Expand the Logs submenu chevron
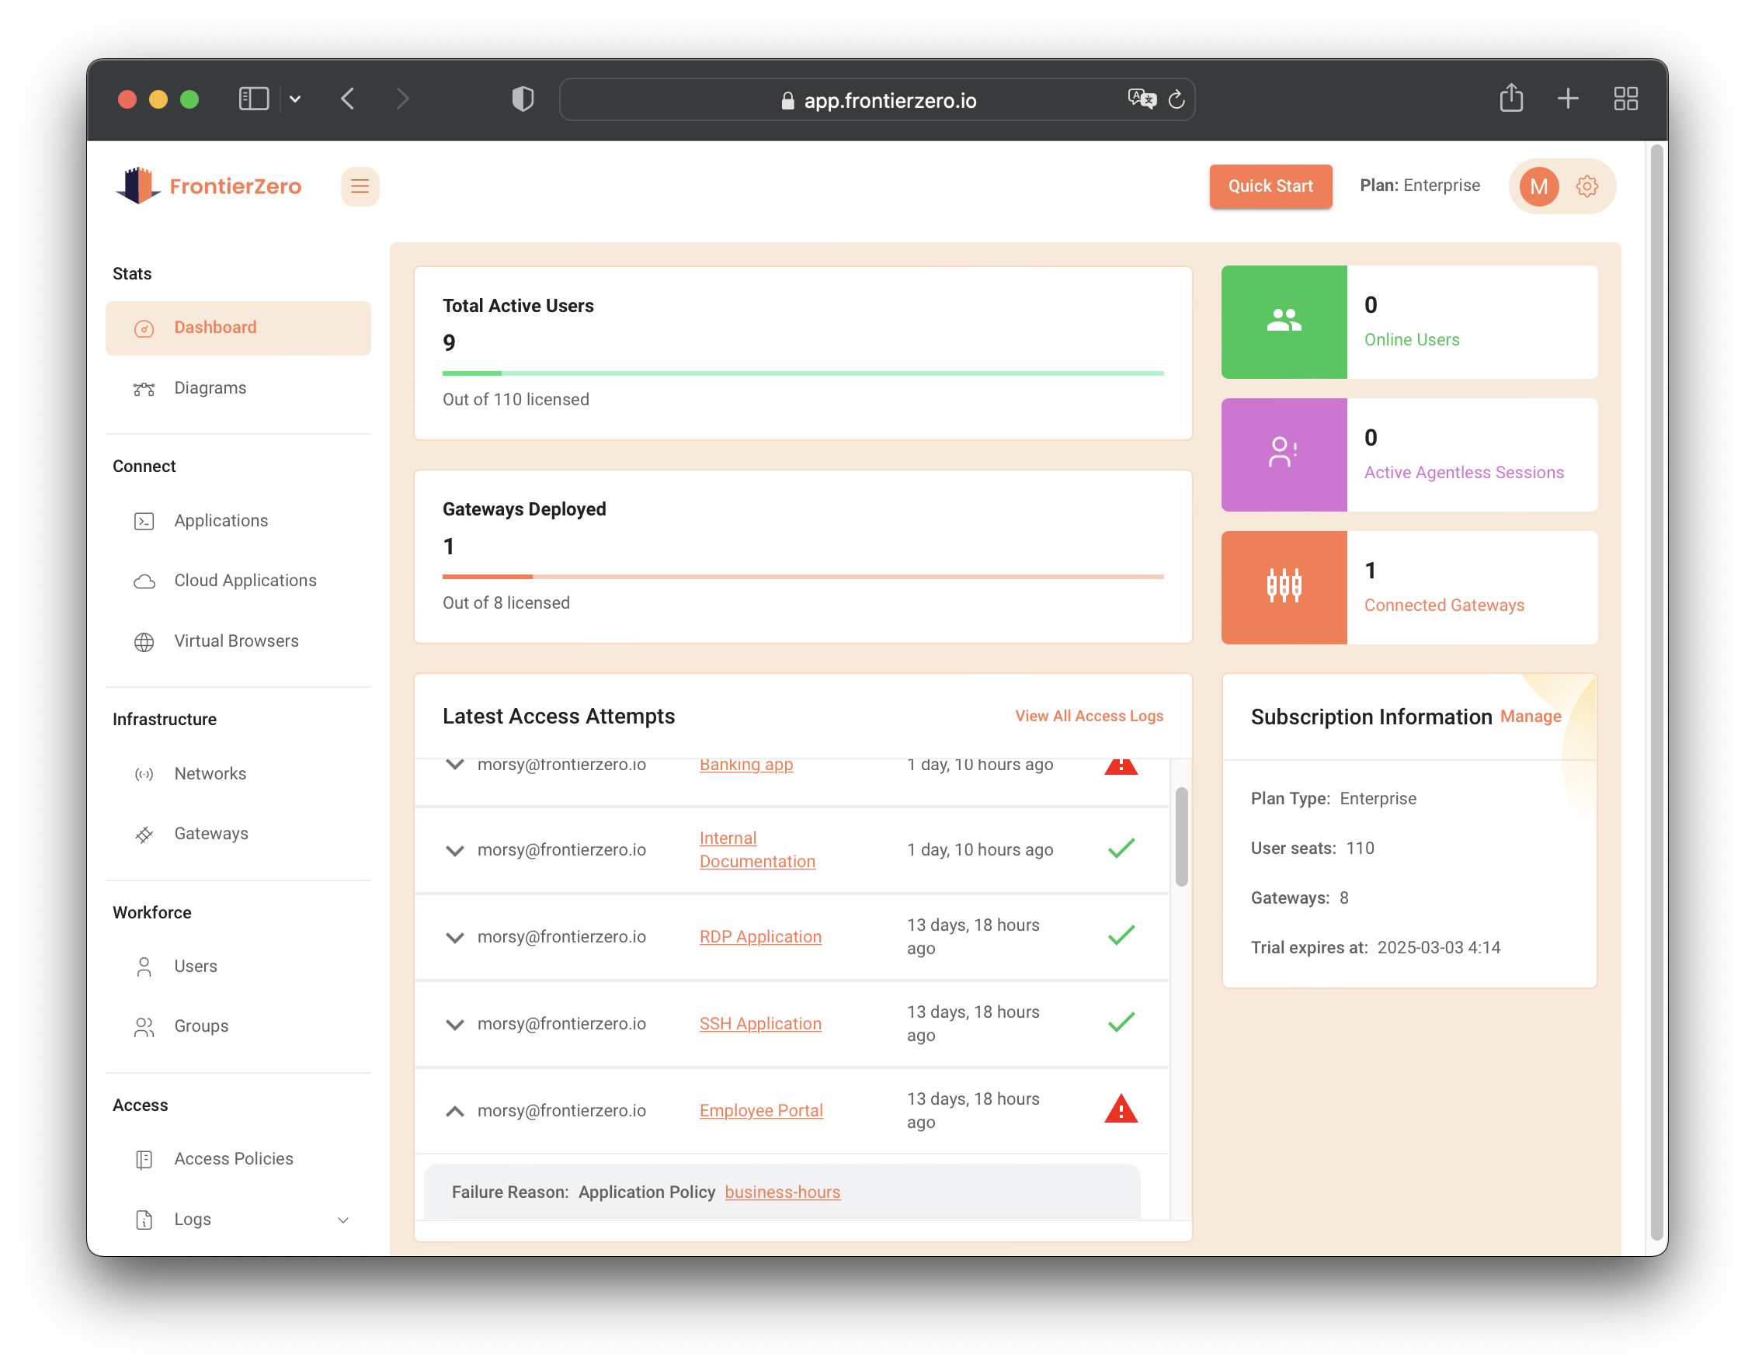Image resolution: width=1755 pixels, height=1371 pixels. coord(343,1220)
